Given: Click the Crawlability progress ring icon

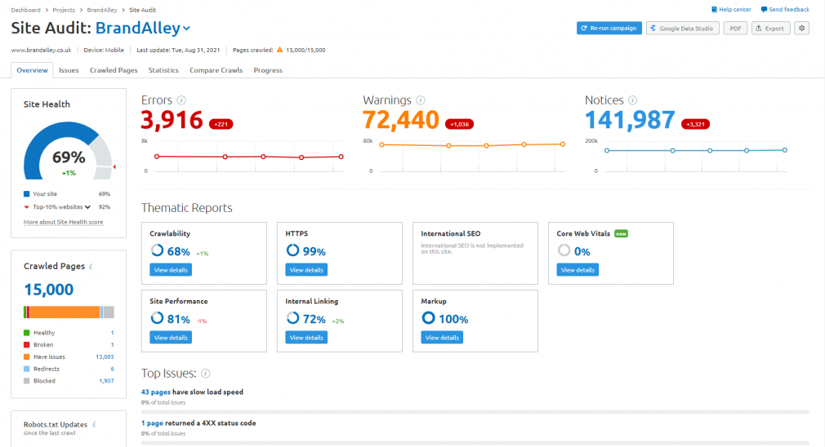Looking at the screenshot, I should click(x=157, y=250).
